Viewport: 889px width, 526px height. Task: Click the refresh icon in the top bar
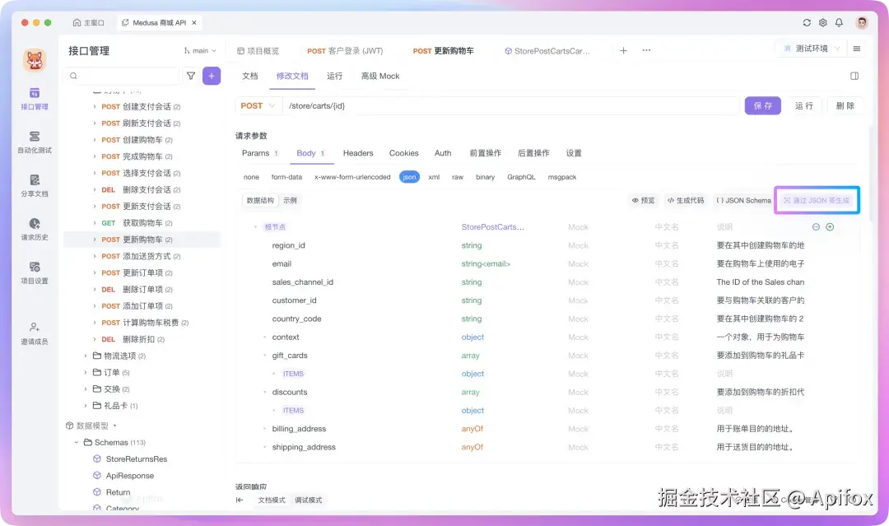click(807, 23)
